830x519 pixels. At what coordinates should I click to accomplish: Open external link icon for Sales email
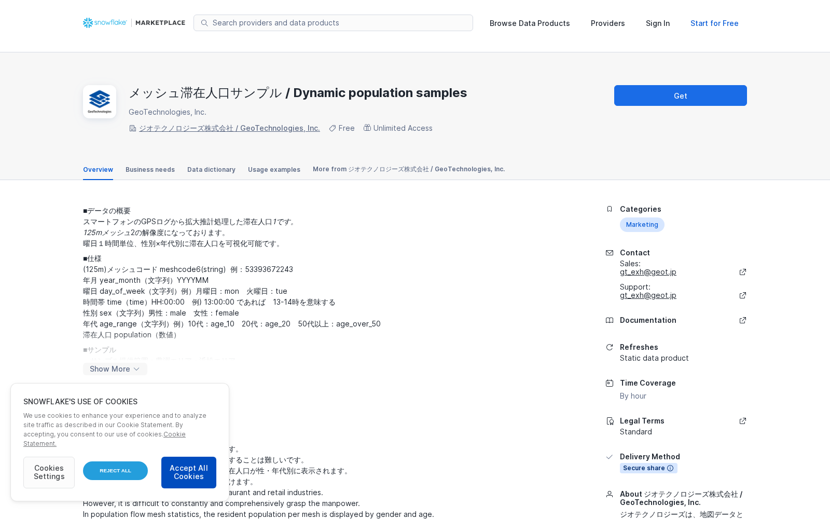743,272
